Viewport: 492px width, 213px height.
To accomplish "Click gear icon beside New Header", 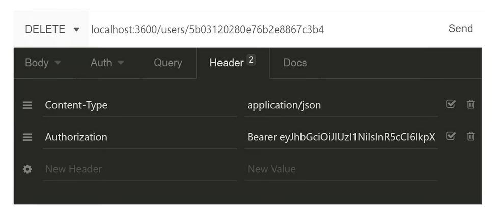I will [28, 169].
